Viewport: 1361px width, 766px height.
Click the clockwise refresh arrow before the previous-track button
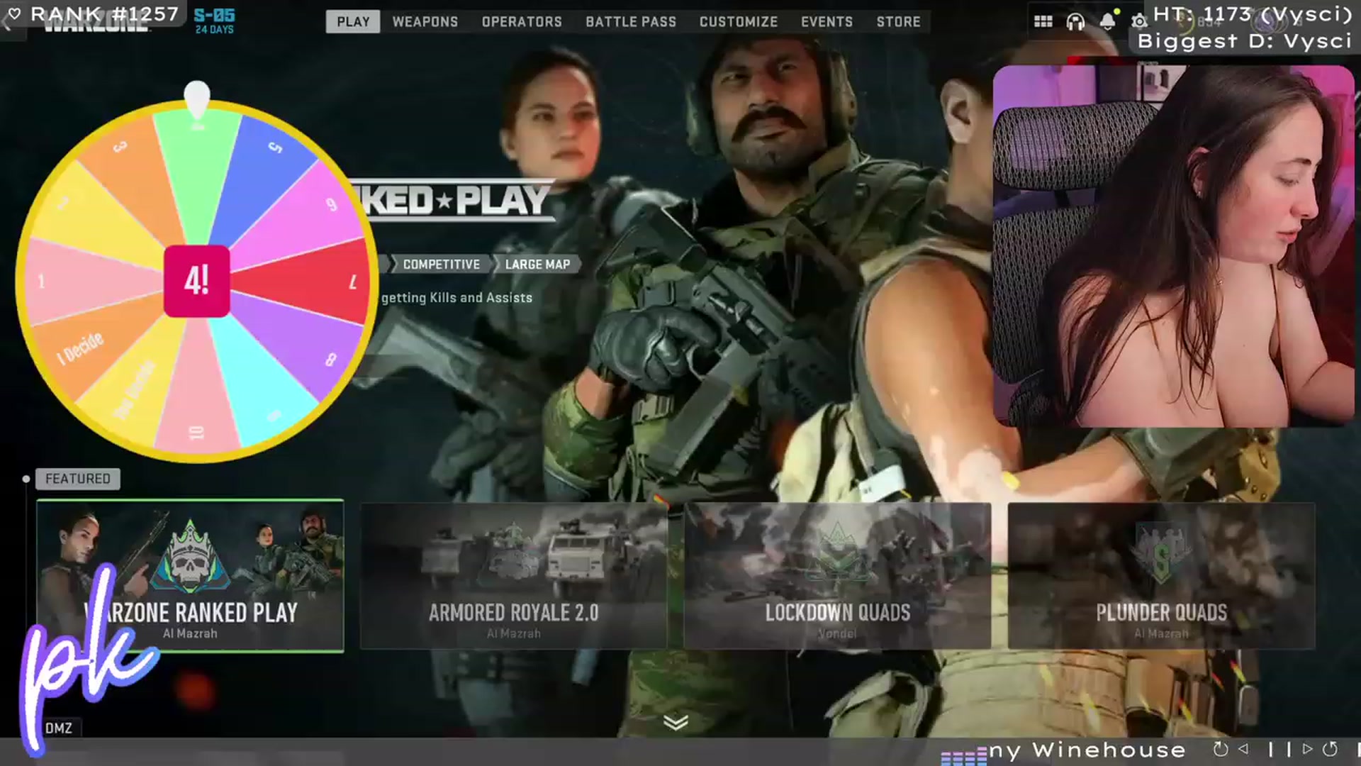click(x=1221, y=749)
